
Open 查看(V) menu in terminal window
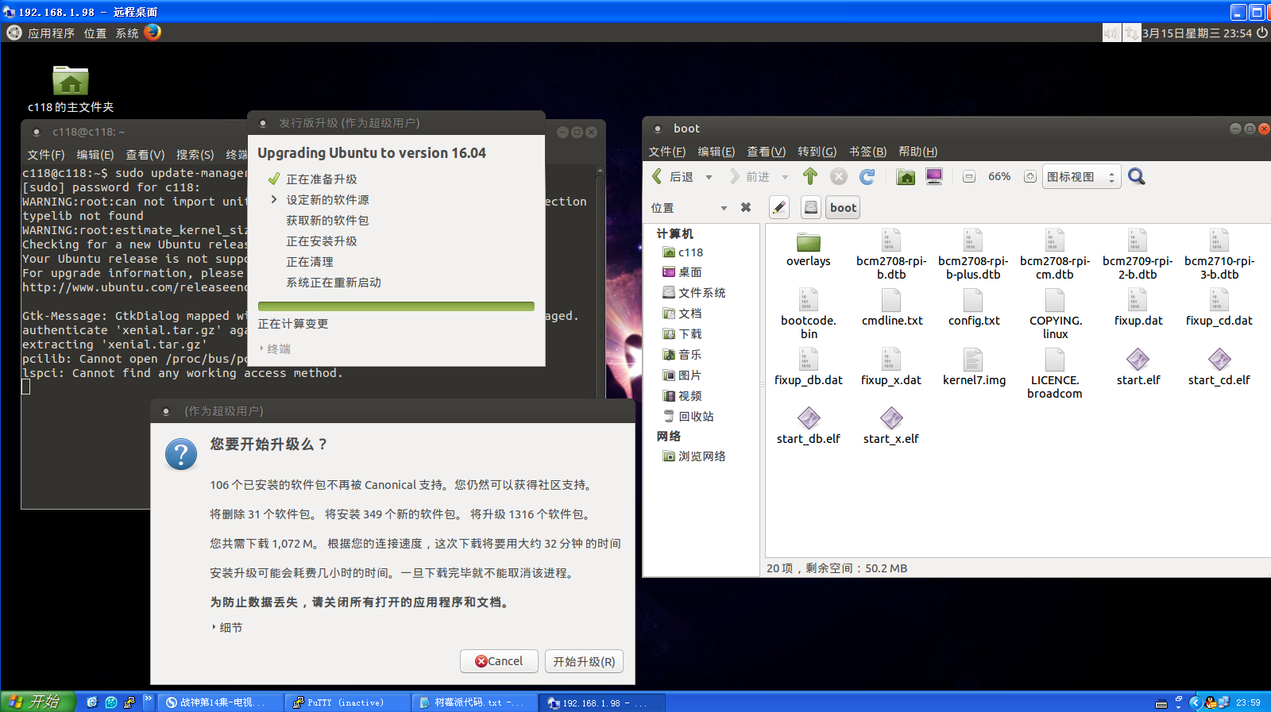(145, 155)
